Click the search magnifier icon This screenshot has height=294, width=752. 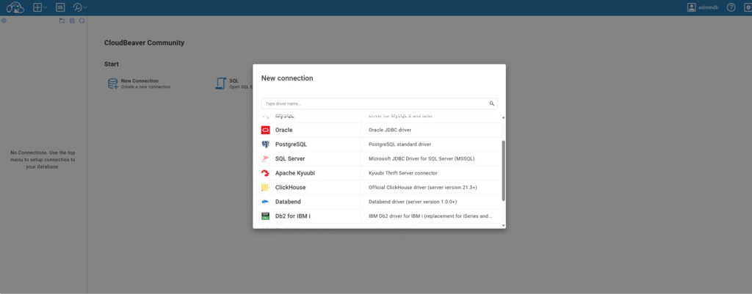(x=491, y=103)
